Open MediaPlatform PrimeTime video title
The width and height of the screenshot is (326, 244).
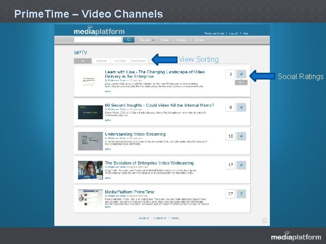tap(129, 192)
